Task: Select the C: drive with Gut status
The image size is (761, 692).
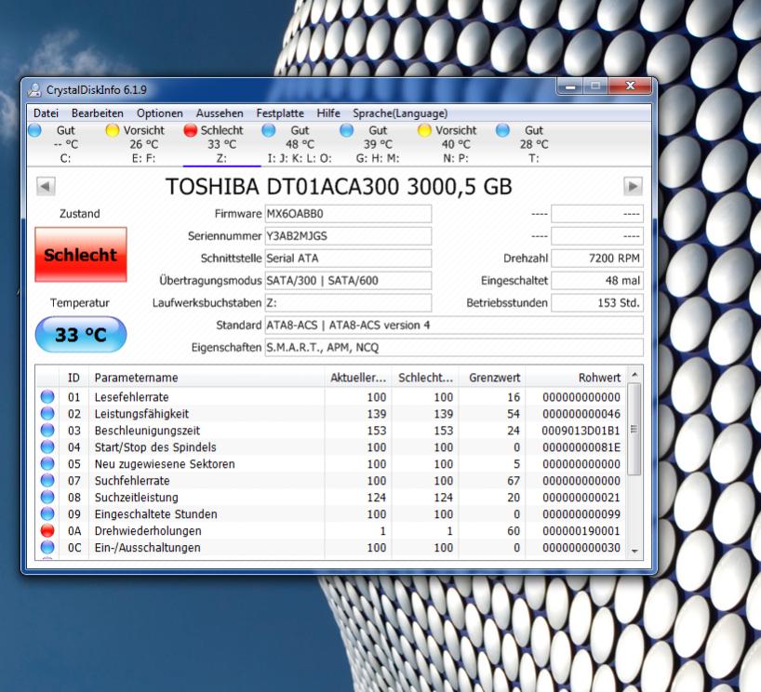Action: click(65, 144)
